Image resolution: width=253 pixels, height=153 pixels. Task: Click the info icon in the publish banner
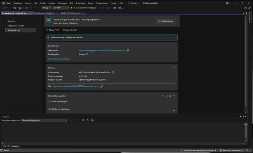pyautogui.click(x=48, y=38)
